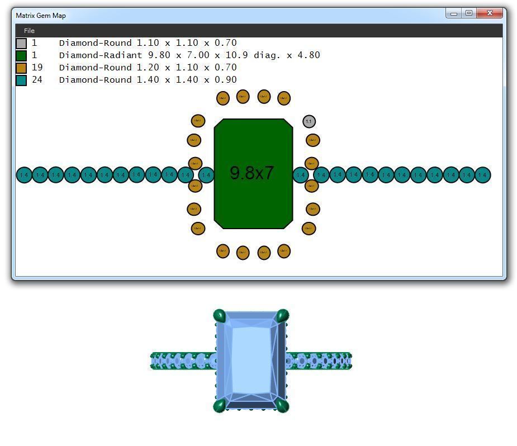Click the rightmost teal 1.4 gem in the row
517x446 pixels.
coord(483,175)
